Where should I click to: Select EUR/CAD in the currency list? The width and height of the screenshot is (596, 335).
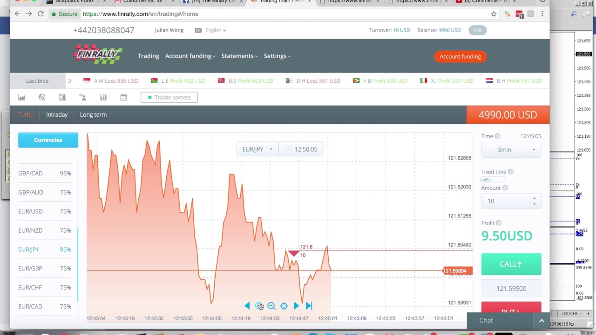45,307
